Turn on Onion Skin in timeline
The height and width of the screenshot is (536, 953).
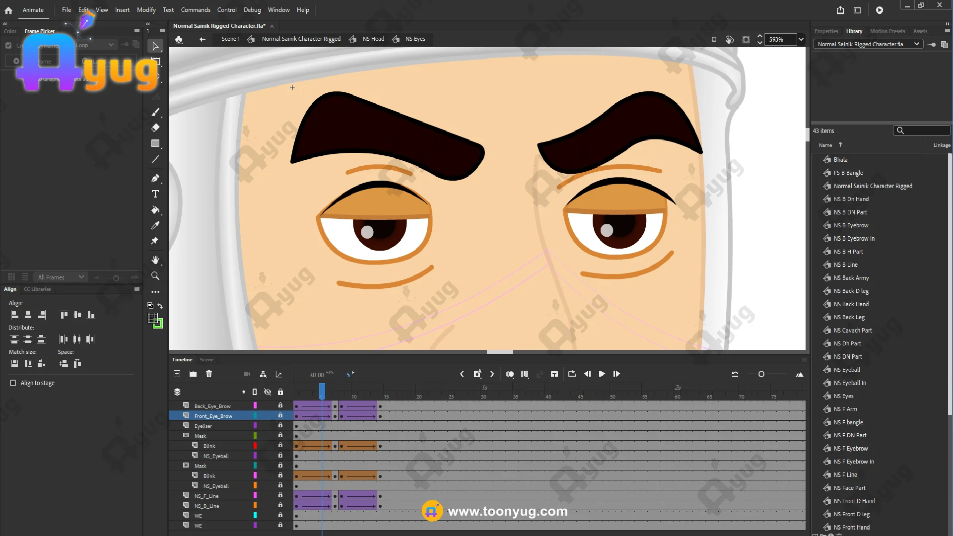point(510,374)
